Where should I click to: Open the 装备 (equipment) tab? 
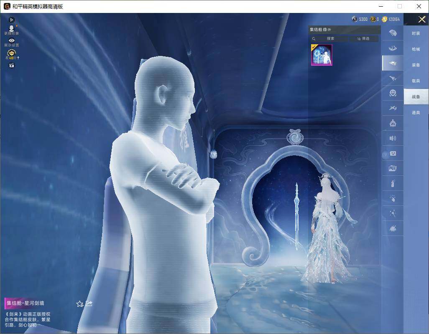coord(416,65)
